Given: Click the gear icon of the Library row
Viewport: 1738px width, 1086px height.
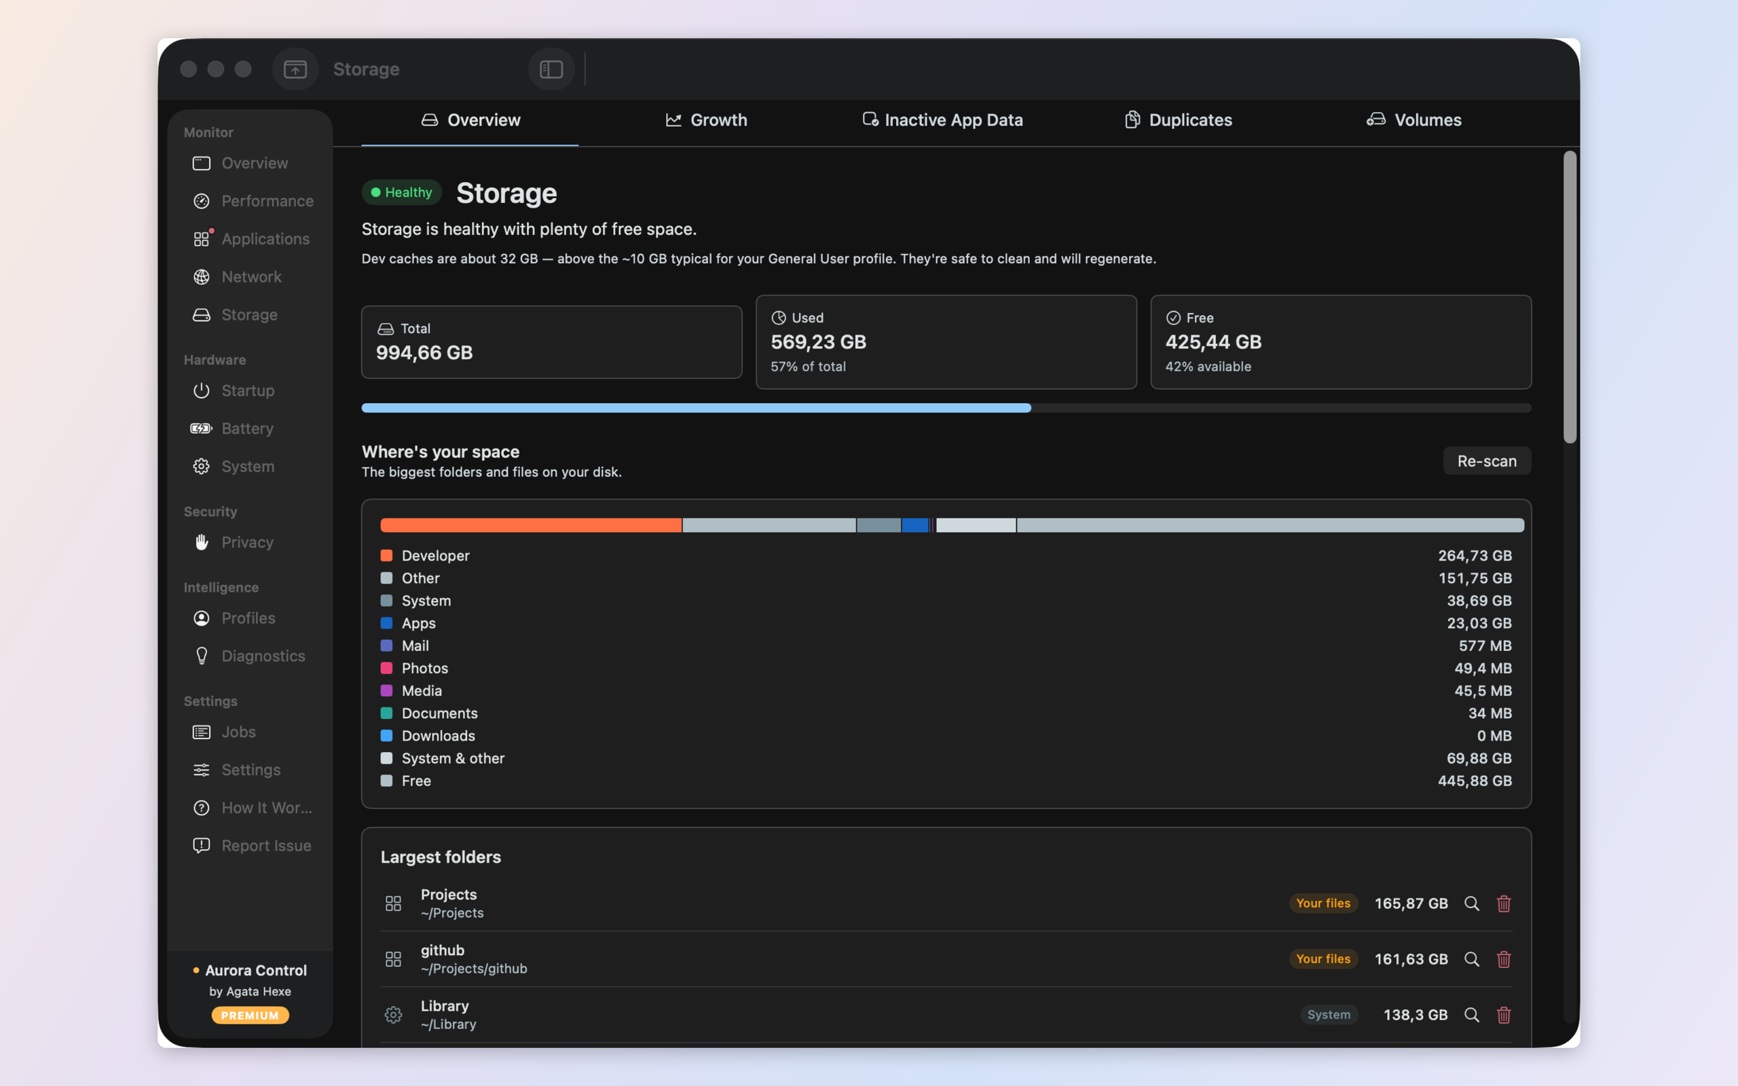Looking at the screenshot, I should click(393, 1015).
